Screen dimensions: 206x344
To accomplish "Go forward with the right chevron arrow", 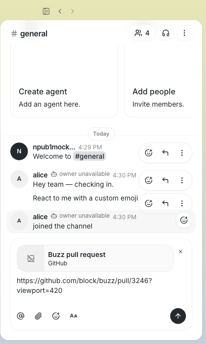I will (x=73, y=11).
